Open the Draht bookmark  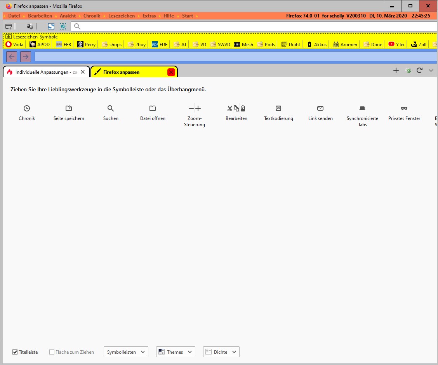point(290,44)
